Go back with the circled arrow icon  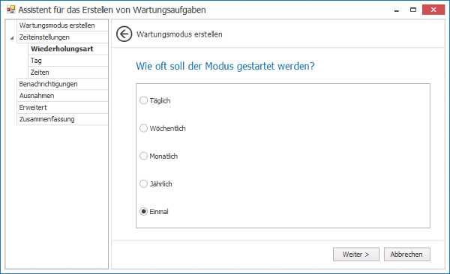[x=124, y=34]
